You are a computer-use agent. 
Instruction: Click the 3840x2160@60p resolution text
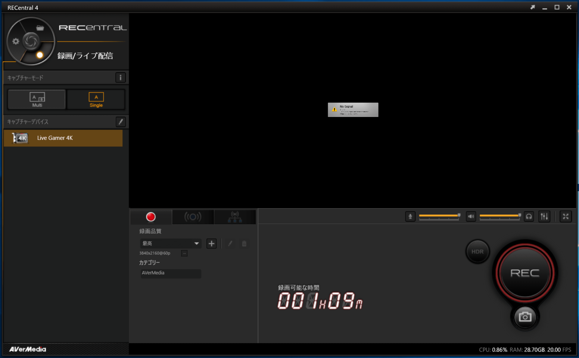click(155, 253)
